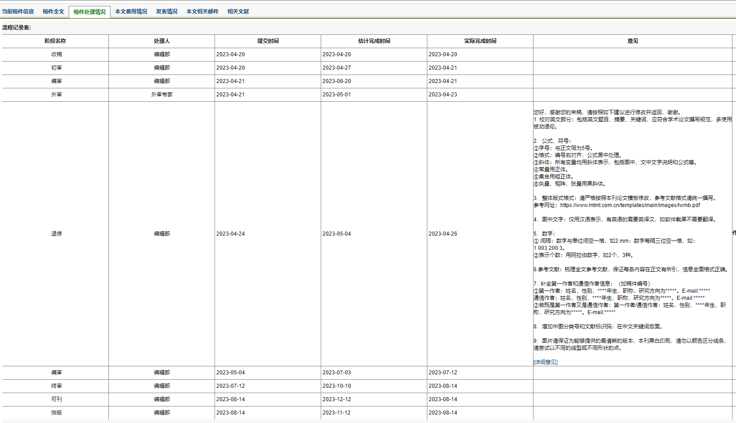
Task: Select the 外审专家 handler cell
Action: [x=161, y=95]
